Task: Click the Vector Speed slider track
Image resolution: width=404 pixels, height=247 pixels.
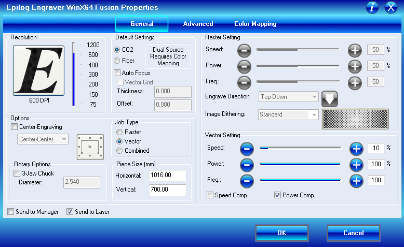Action: (300, 149)
